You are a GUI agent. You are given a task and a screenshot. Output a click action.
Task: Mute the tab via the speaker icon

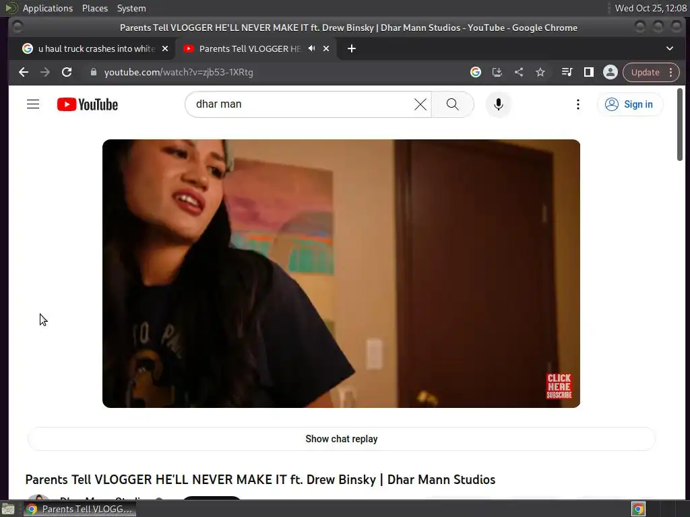pos(311,48)
